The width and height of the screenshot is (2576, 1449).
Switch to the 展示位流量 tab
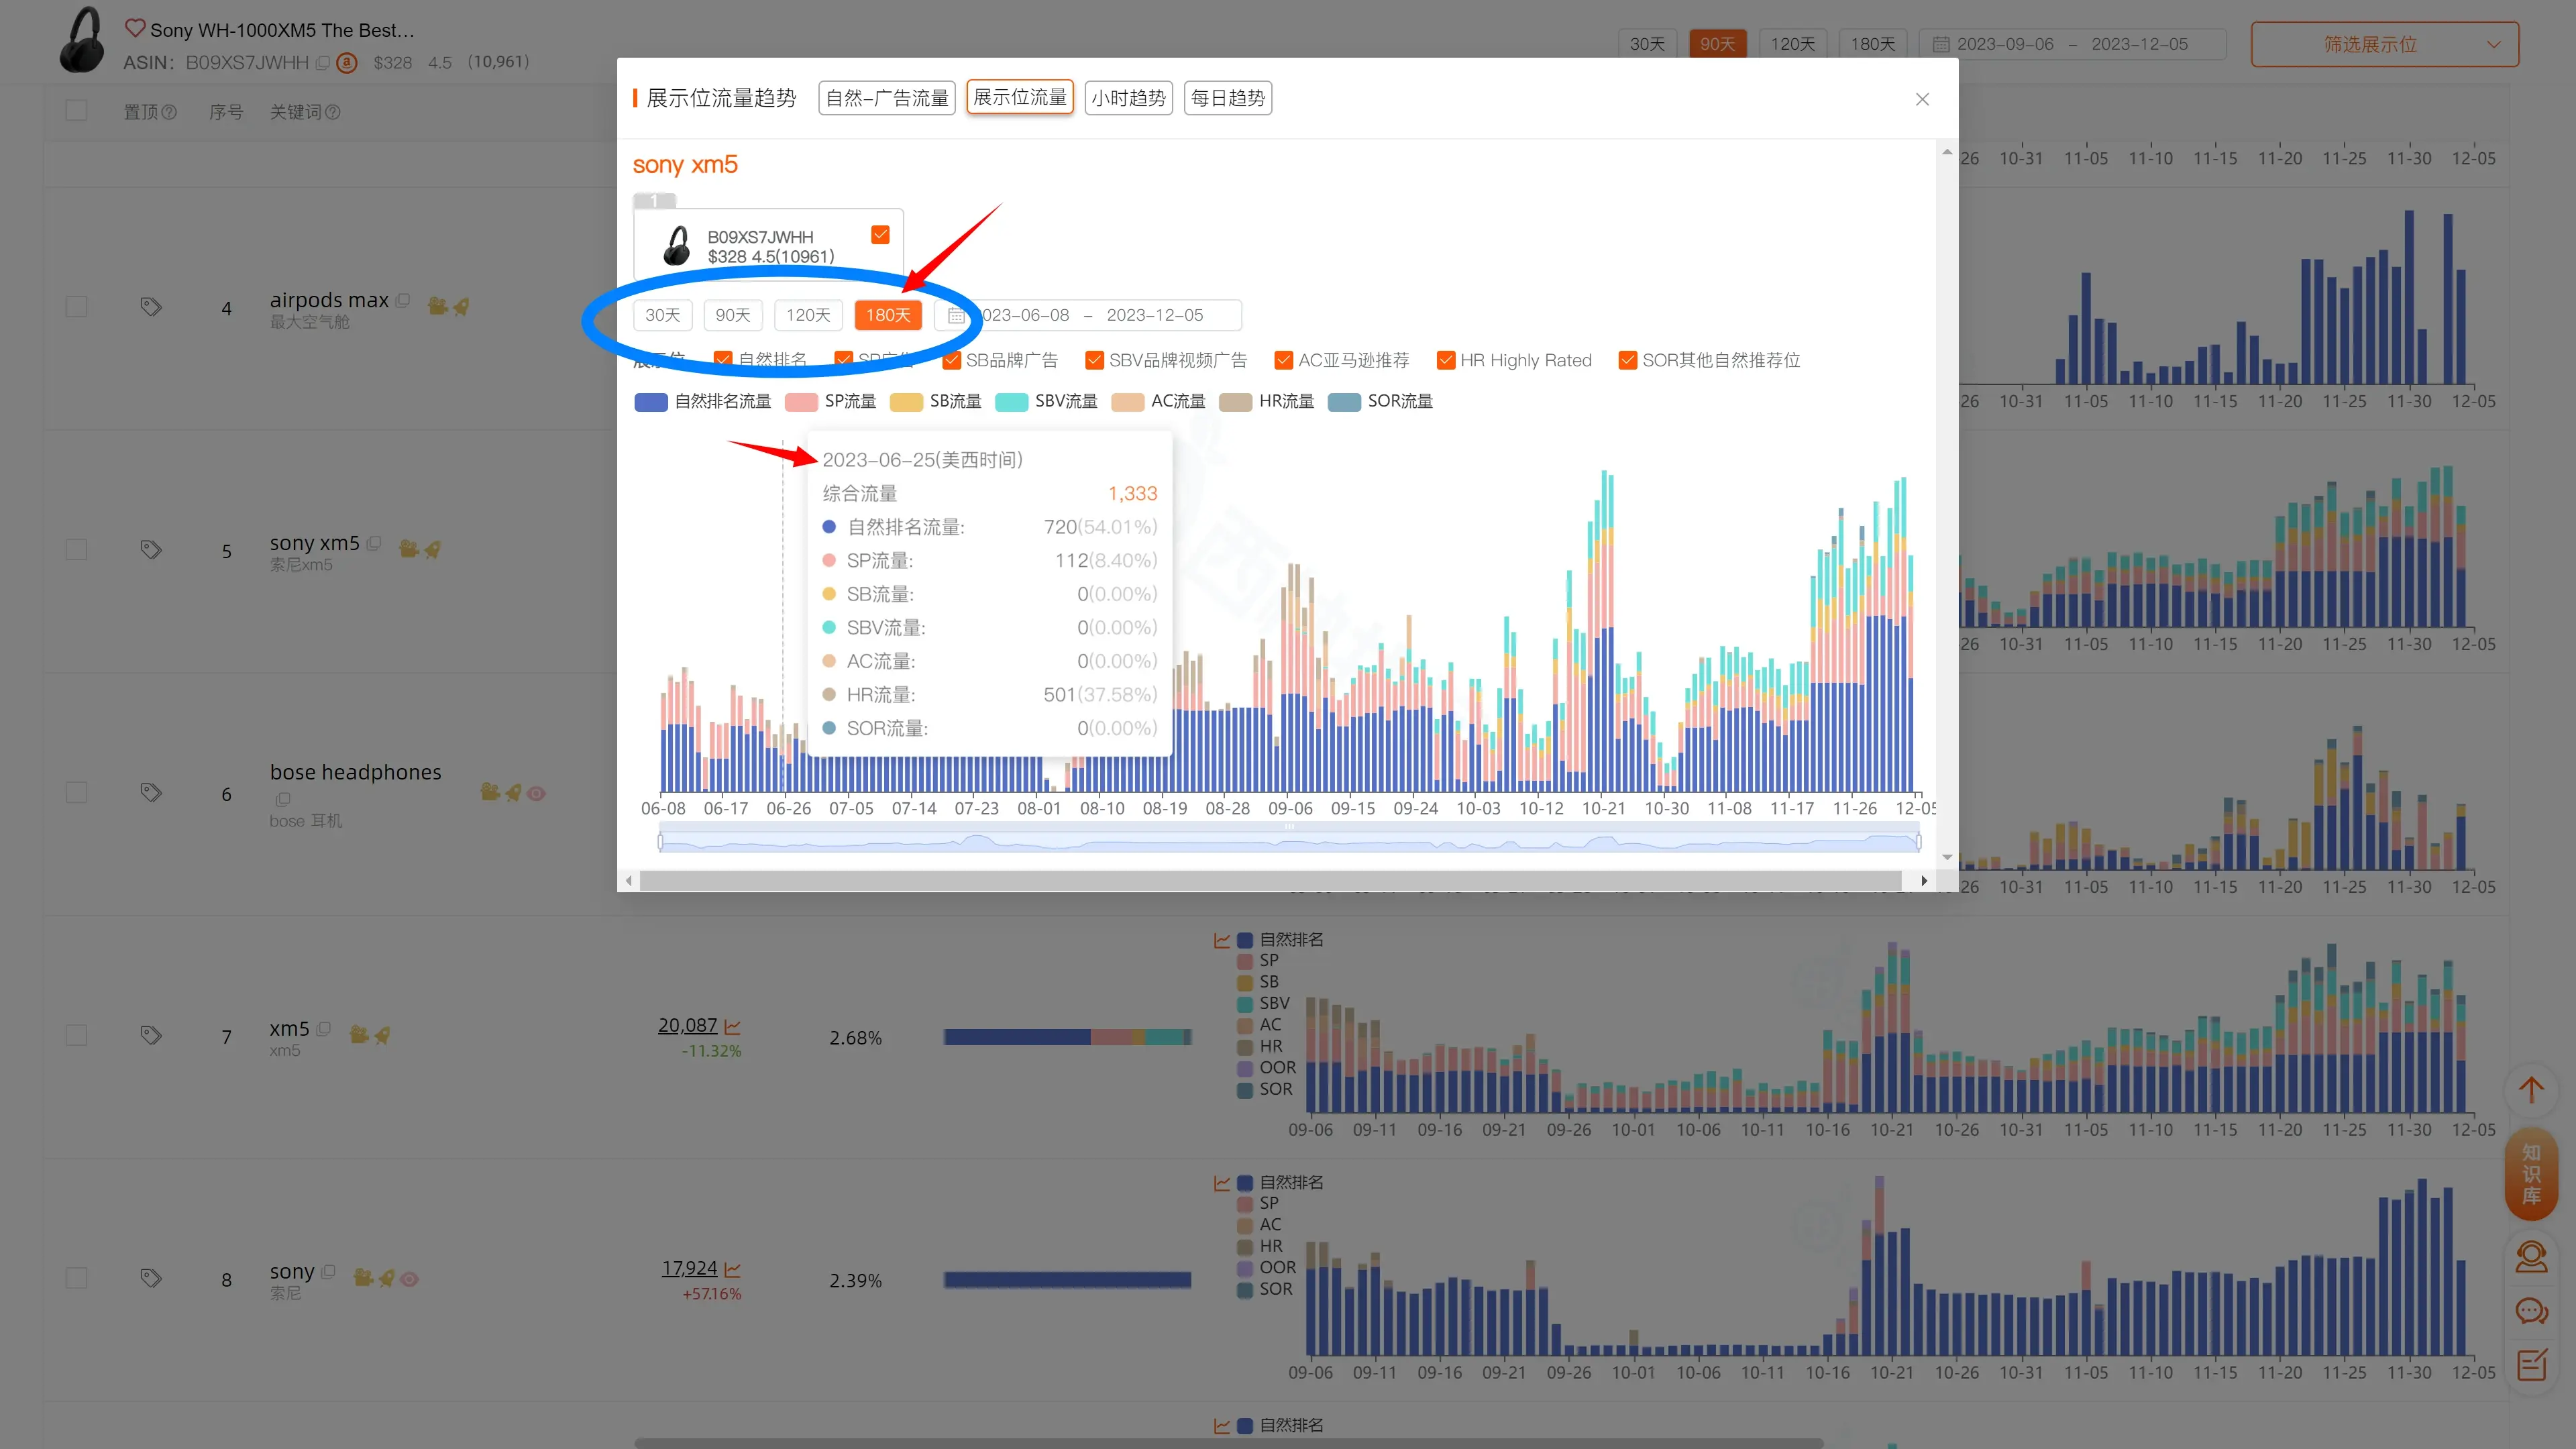tap(1020, 97)
